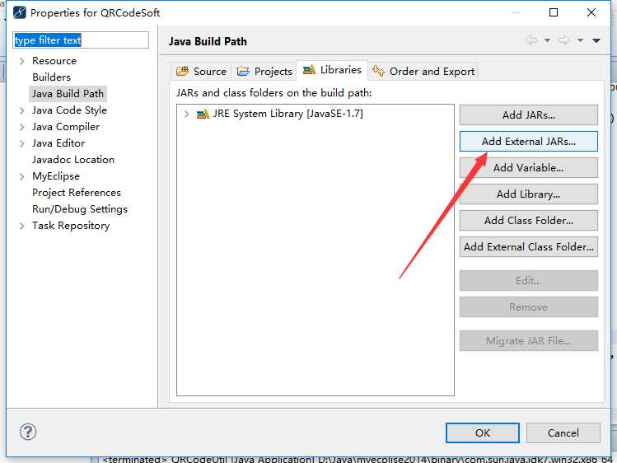Select Project References tree item
The width and height of the screenshot is (617, 463).
point(77,193)
